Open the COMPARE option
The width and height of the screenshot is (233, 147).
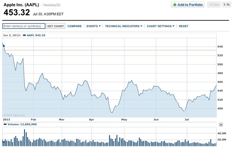coord(75,26)
